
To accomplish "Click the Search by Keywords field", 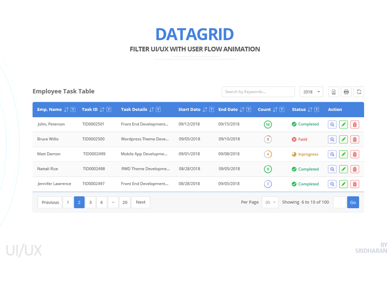I will (x=258, y=91).
